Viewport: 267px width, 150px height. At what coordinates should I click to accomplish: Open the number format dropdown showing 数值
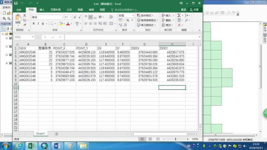point(133,15)
